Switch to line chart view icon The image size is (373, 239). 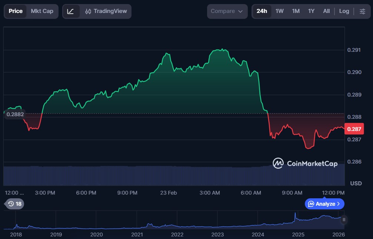(71, 11)
